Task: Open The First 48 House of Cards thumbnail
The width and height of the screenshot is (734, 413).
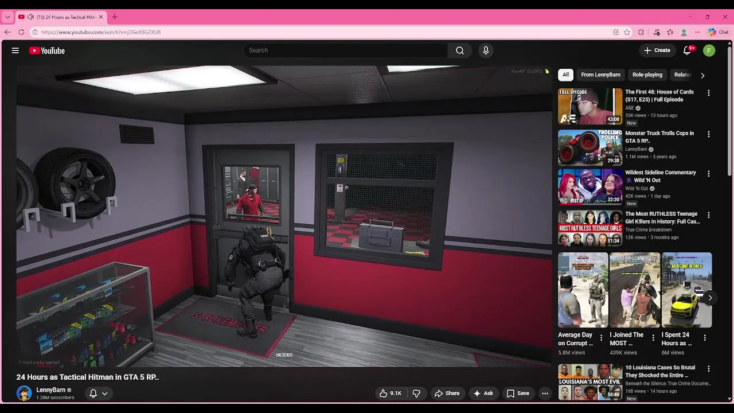Action: pyautogui.click(x=590, y=106)
